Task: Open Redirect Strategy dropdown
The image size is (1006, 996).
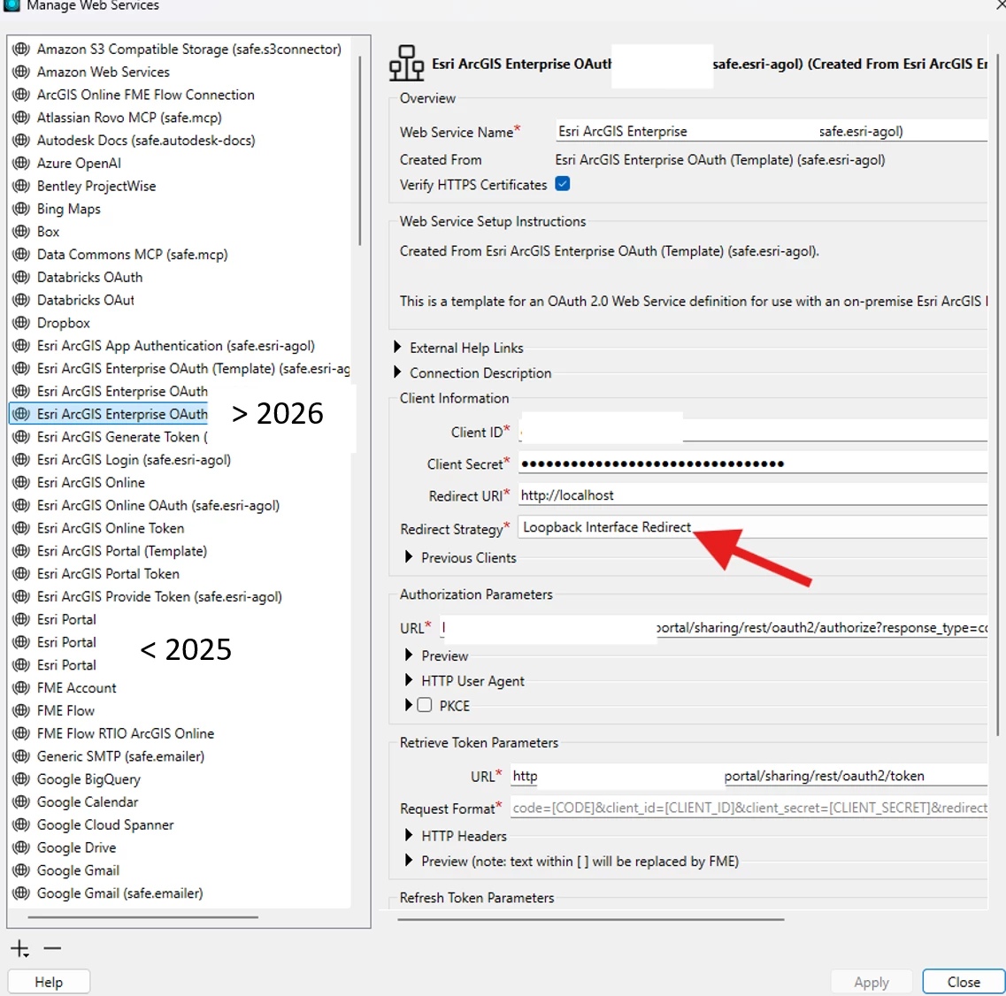Action: point(752,526)
